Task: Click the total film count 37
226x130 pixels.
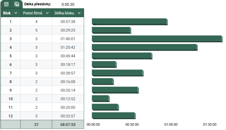Action: pyautogui.click(x=36, y=124)
